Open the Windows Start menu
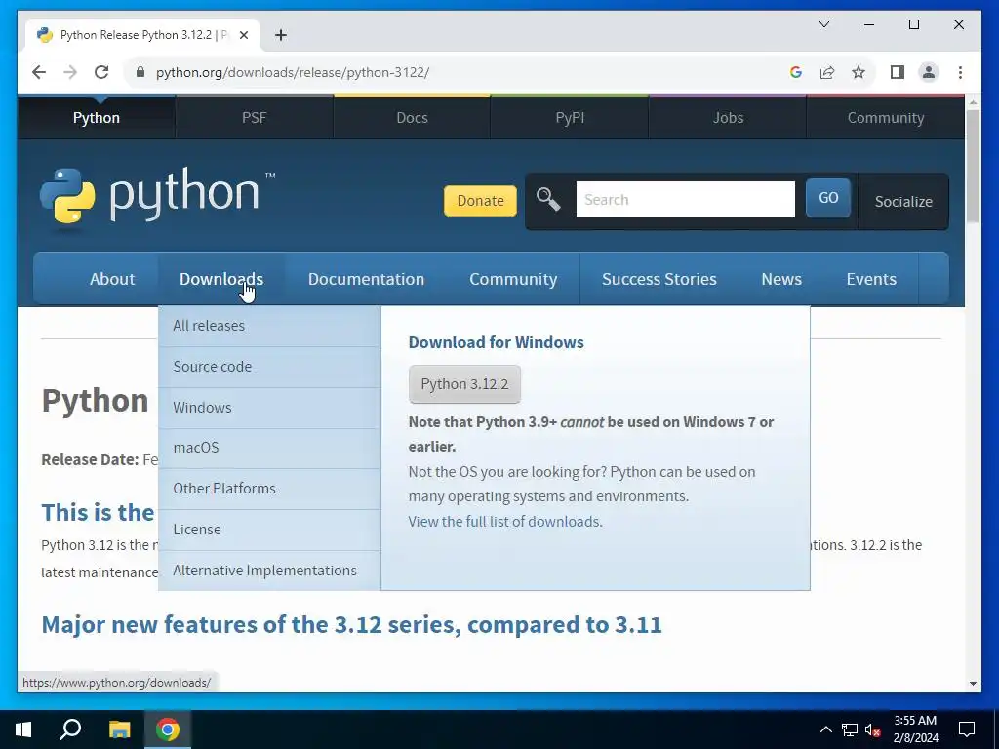Viewport: 999px width, 749px height. [x=23, y=729]
